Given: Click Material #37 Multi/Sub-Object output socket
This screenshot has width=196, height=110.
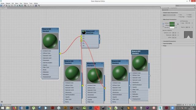Looking at the screenshot, I should tap(100, 39).
